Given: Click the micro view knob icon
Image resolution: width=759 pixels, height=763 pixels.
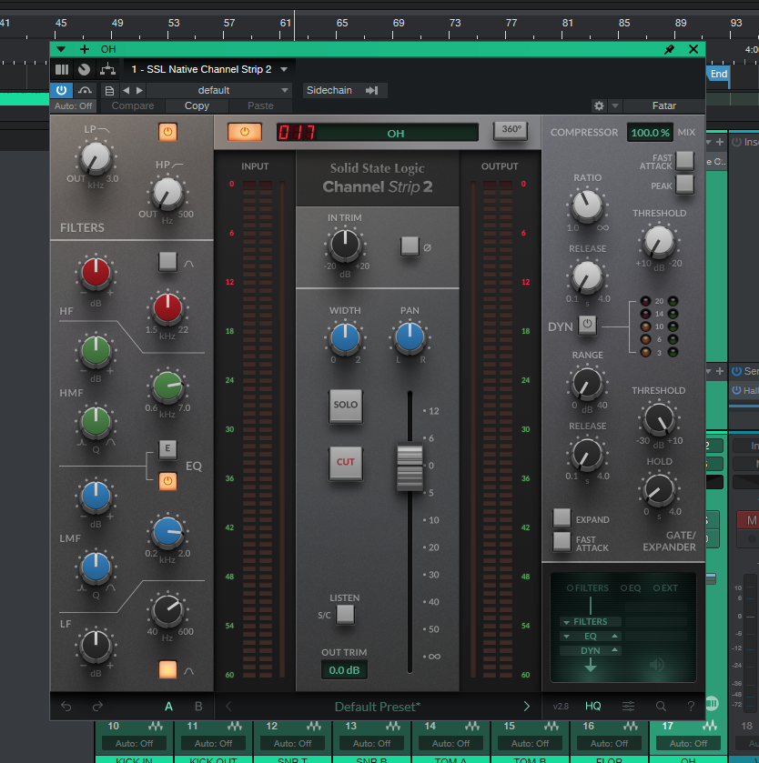Looking at the screenshot, I should [83, 69].
